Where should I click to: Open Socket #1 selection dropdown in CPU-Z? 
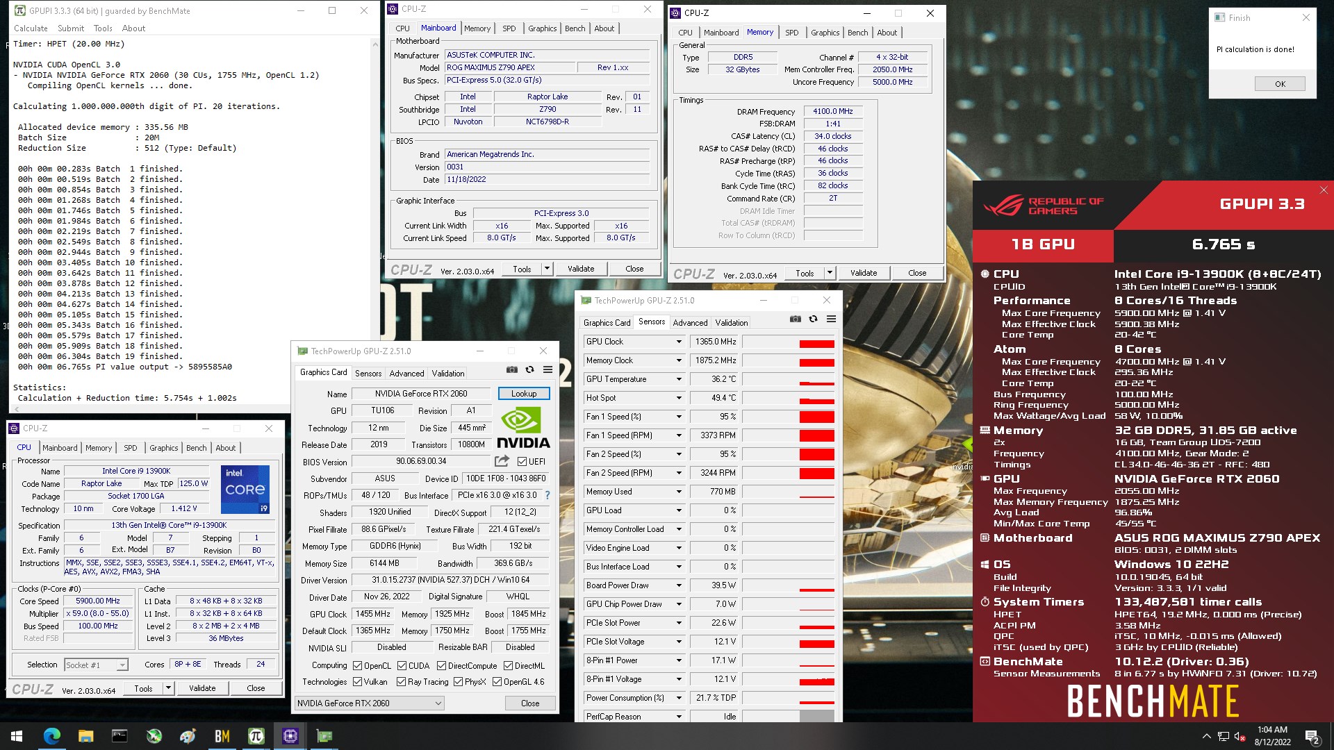97,665
